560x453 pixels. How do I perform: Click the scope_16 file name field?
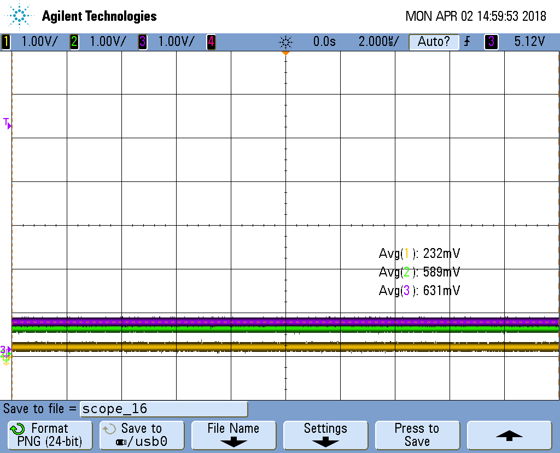(x=164, y=409)
